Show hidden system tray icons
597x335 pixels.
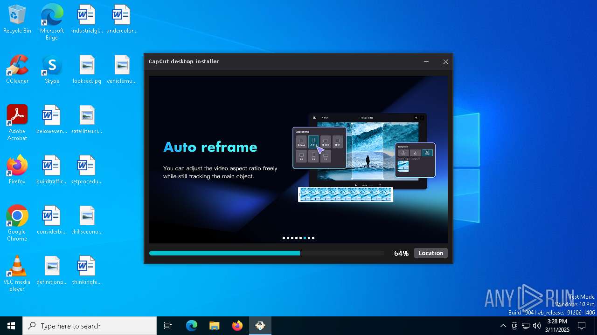pos(503,326)
